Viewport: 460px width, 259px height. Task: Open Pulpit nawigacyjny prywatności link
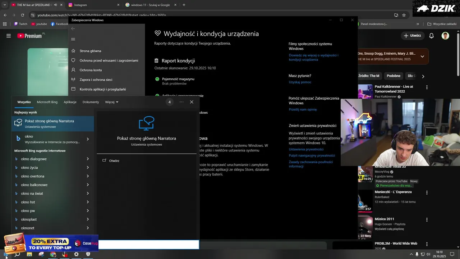pos(312,155)
